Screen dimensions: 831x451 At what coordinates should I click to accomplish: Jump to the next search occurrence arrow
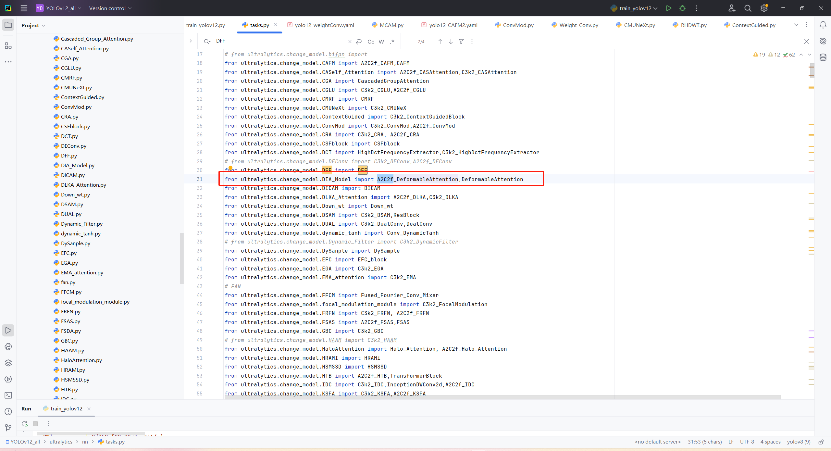pos(451,42)
